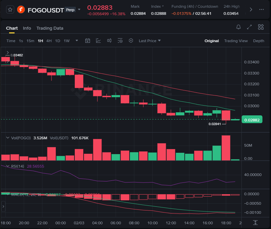Switch to the Info tab
The image size is (271, 229).
tap(27, 28)
